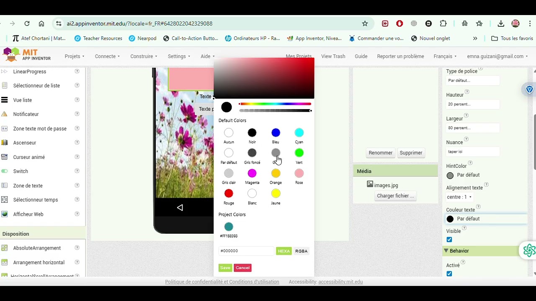
Task: Switch color format to HEXA
Action: [x=284, y=251]
